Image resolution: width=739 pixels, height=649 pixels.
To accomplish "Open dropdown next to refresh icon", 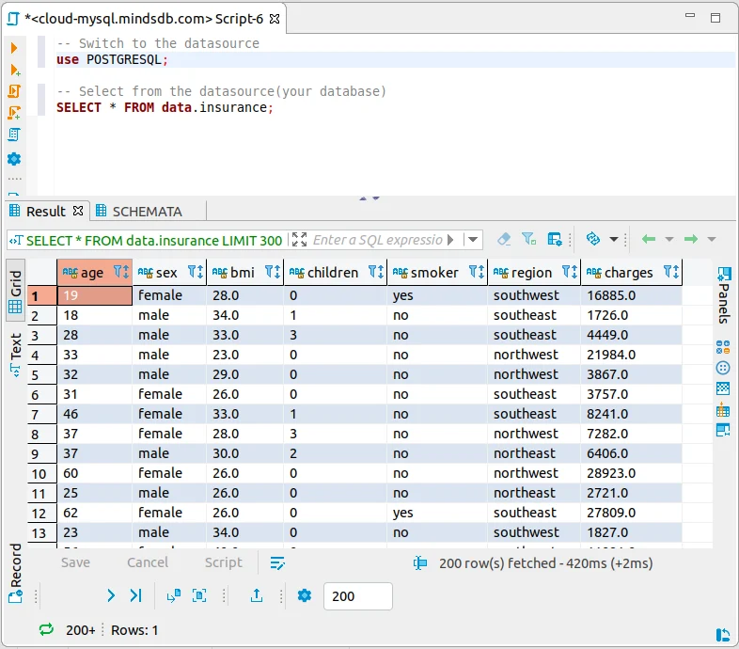I will (x=614, y=240).
